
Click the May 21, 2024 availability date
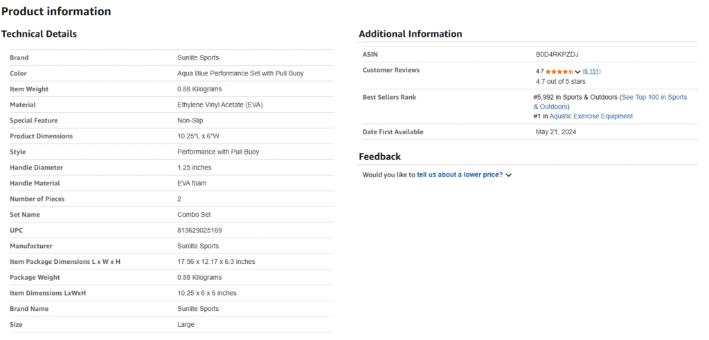tap(555, 132)
